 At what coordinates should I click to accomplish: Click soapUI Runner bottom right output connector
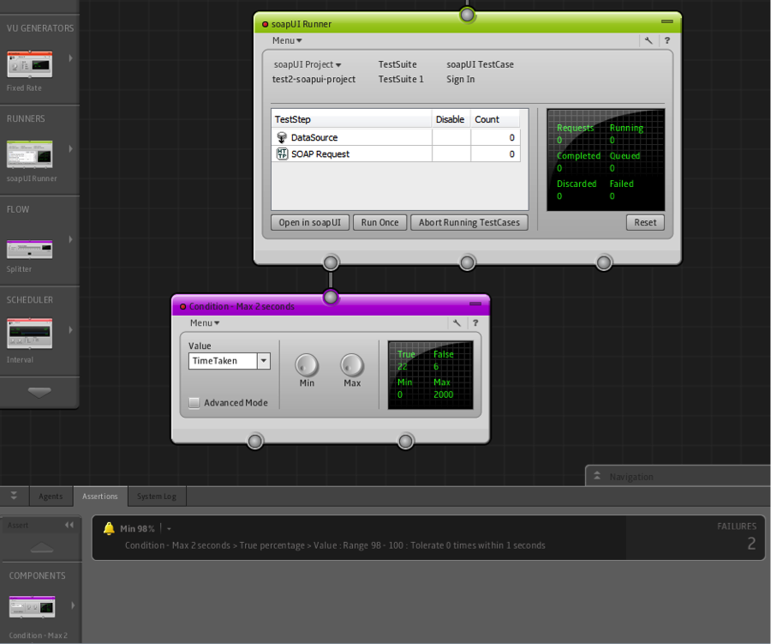tap(604, 262)
